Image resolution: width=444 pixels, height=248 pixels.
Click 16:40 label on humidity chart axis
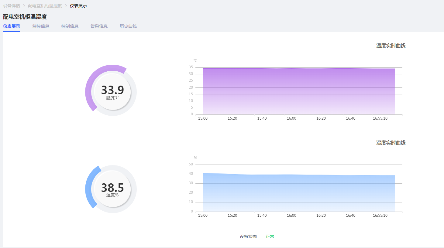tap(350, 216)
